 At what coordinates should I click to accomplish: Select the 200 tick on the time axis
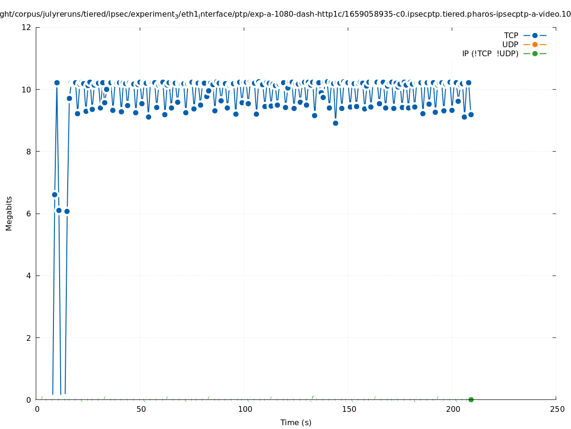[453, 409]
